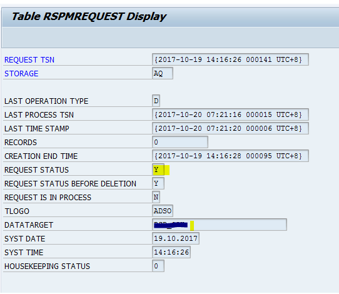Click the REQUEST STATUS field highlighted Y
This screenshot has width=339, height=294.
pyautogui.click(x=158, y=170)
